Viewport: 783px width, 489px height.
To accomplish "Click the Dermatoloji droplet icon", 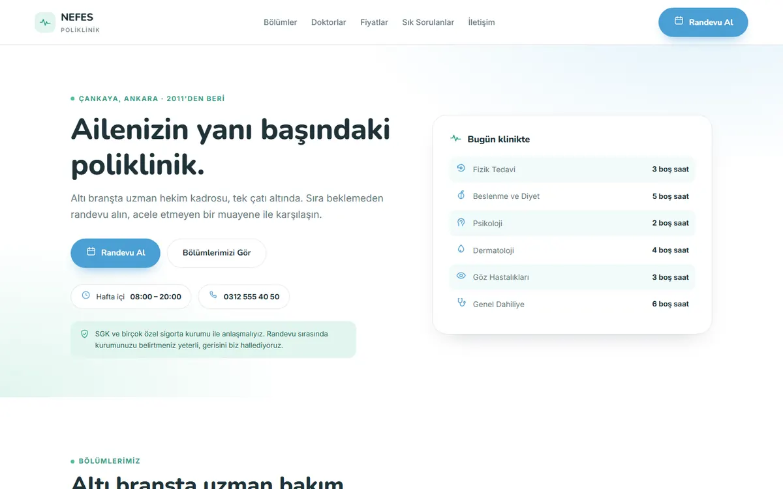I will (x=461, y=249).
